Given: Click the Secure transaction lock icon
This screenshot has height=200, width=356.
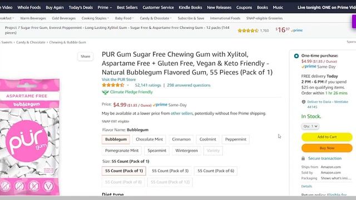Looking at the screenshot, I should [x=303, y=158].
